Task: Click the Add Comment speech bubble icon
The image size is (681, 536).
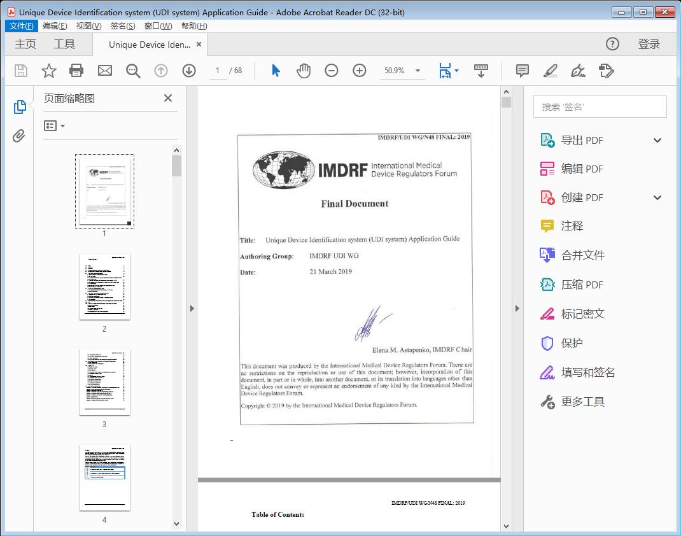Action: [x=522, y=71]
